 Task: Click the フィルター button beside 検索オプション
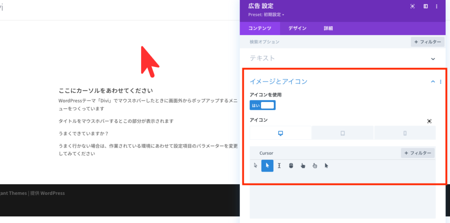(428, 42)
